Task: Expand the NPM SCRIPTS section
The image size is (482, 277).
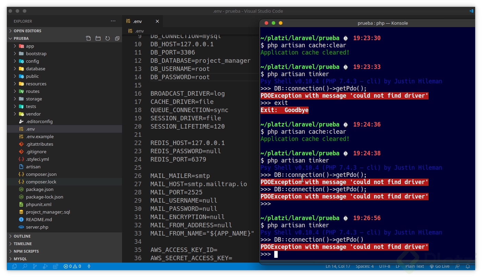Action: [x=64, y=251]
